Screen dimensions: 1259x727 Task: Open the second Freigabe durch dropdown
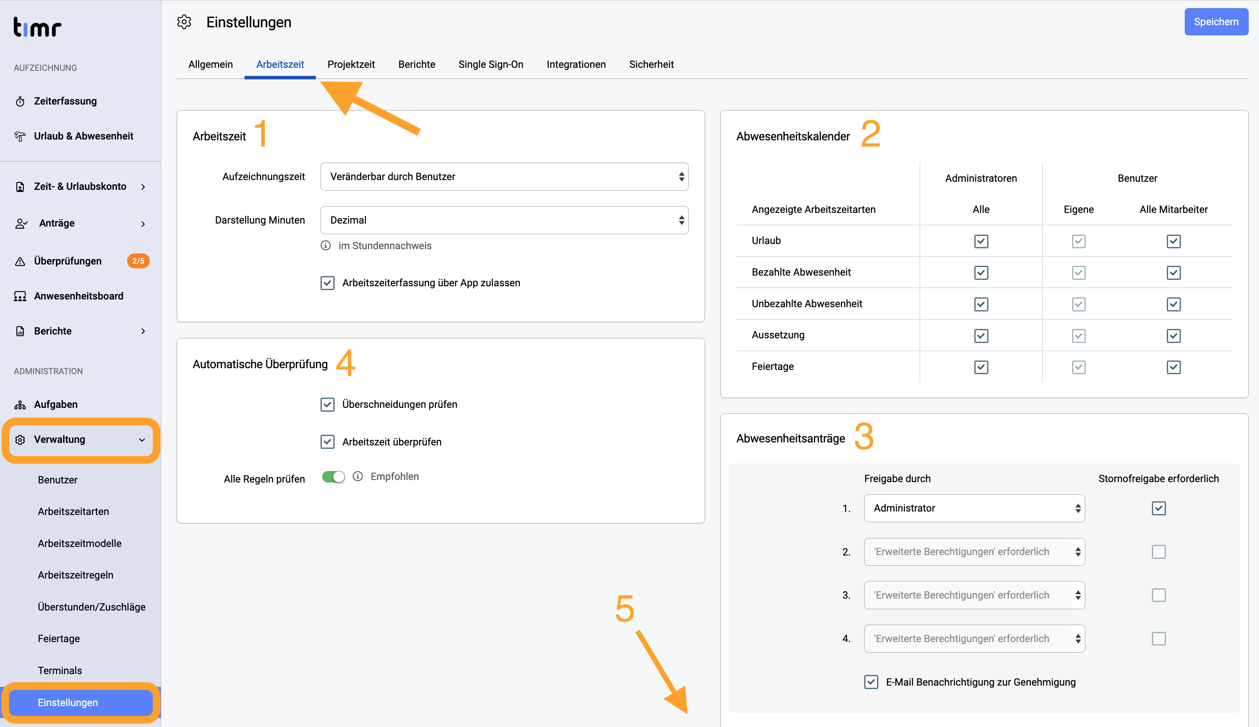pos(974,552)
